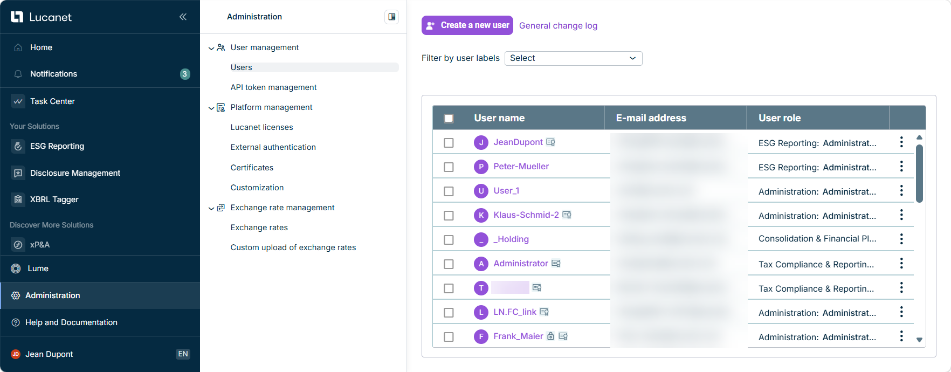Click the user table vertical scrollbar thumb
The width and height of the screenshot is (951, 372).
919,174
